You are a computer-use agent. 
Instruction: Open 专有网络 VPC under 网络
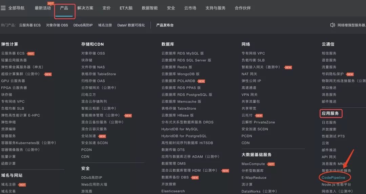click(x=253, y=53)
